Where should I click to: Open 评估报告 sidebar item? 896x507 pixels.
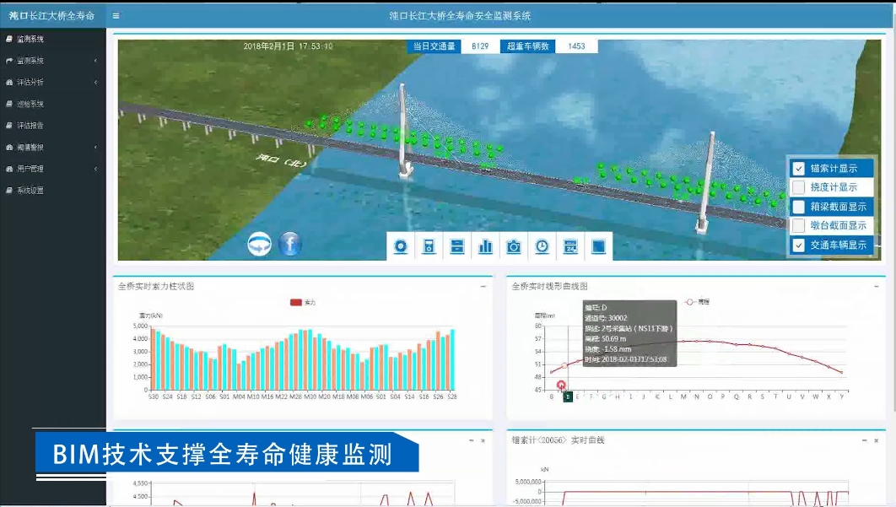pyautogui.click(x=52, y=125)
